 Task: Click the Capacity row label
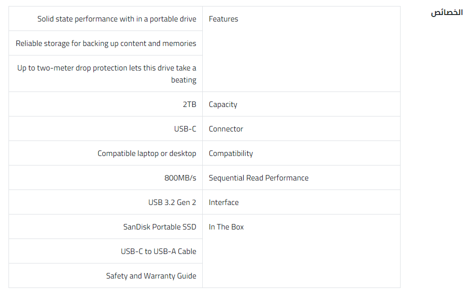tap(223, 104)
